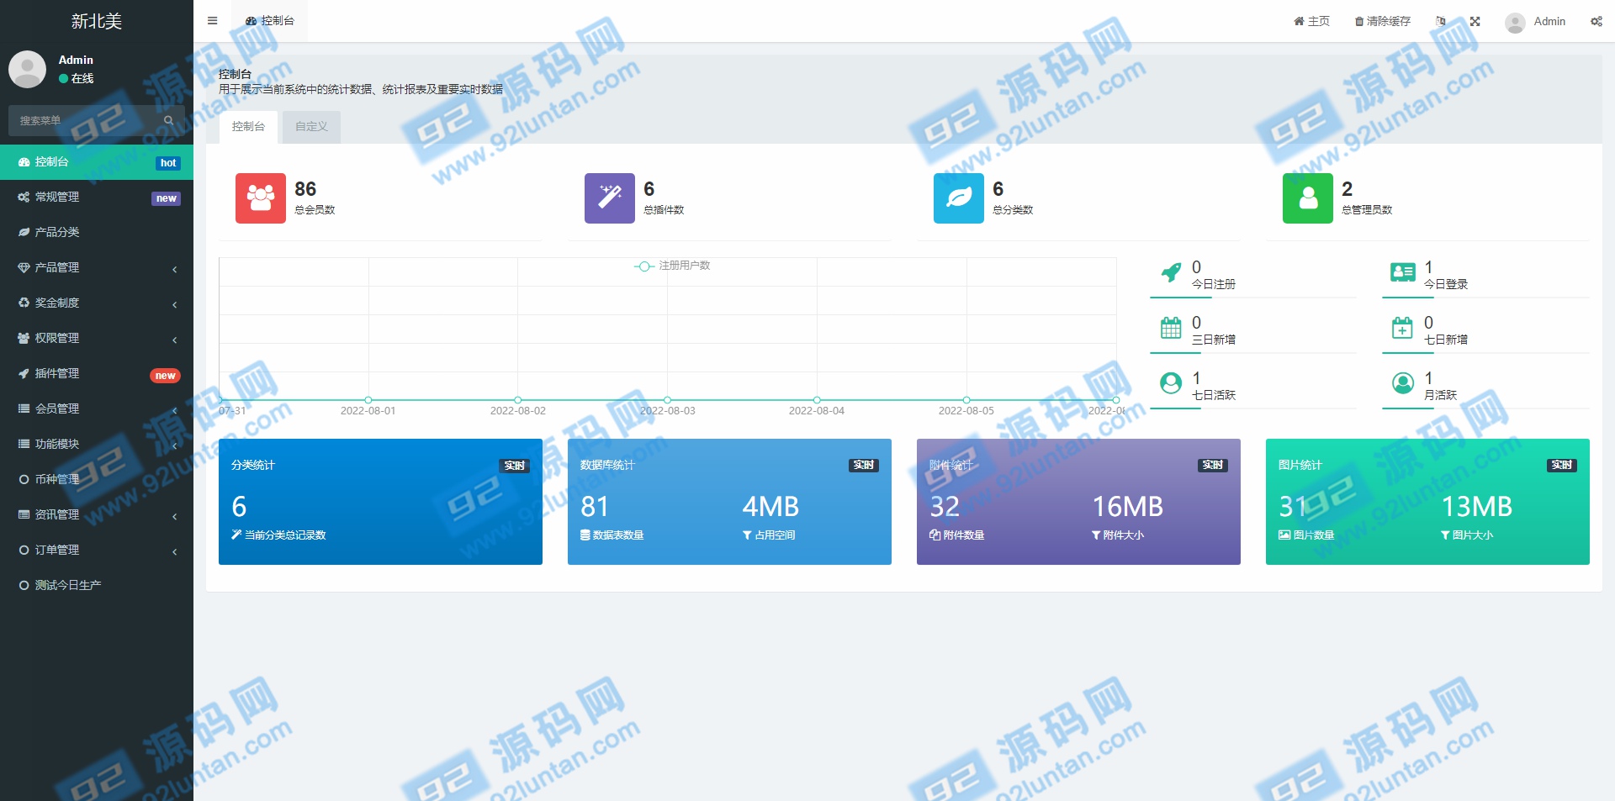Click the rocket icon for 今日注册
1615x801 pixels.
[x=1171, y=272]
